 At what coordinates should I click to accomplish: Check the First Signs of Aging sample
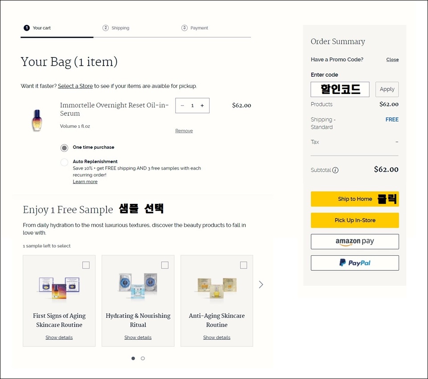coord(86,265)
